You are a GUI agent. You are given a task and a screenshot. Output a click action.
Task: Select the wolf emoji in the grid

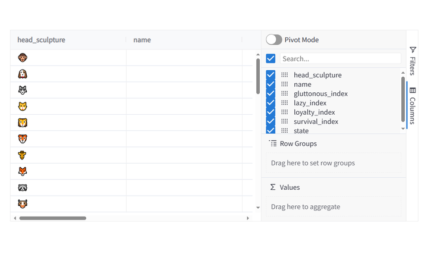coord(23,90)
